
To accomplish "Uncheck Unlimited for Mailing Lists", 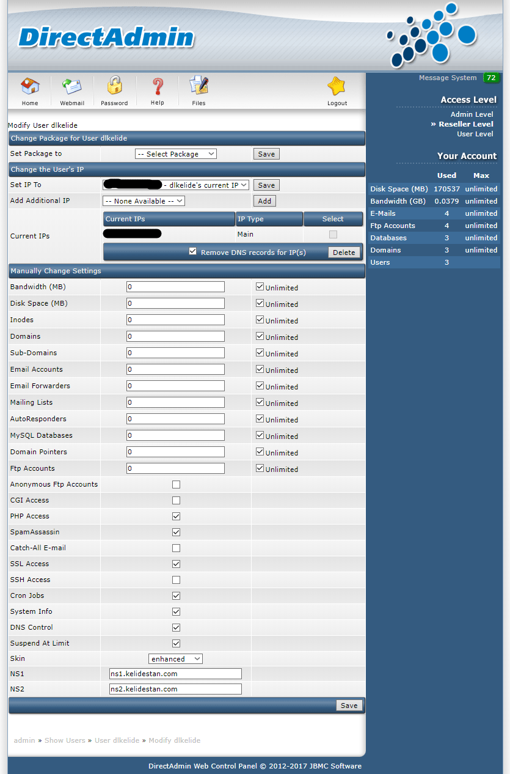I will click(260, 402).
